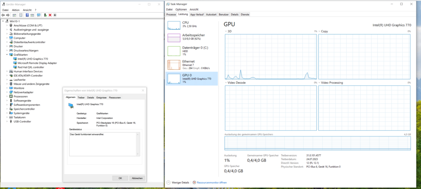The width and height of the screenshot is (421, 189).
Task: Click the Drucker printer icon in tree
Action: [11, 46]
